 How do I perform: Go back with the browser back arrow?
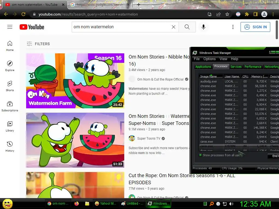tap(6, 14)
